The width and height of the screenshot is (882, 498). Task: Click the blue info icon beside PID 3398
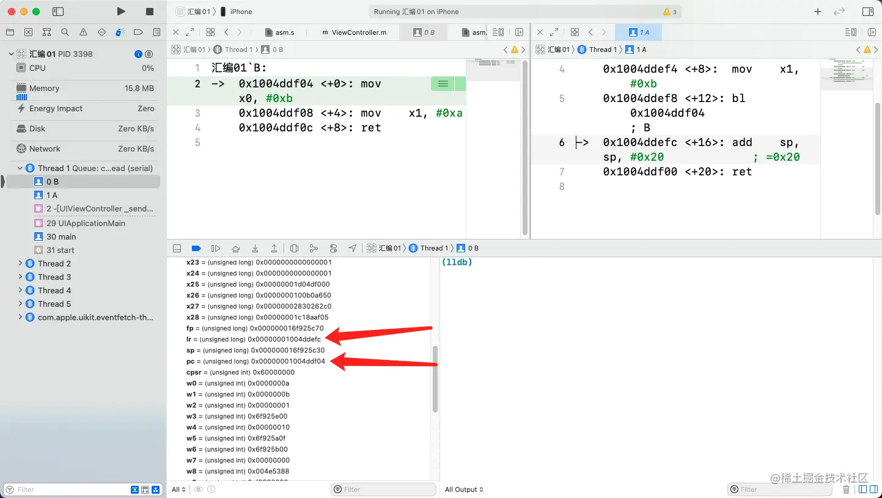[138, 54]
